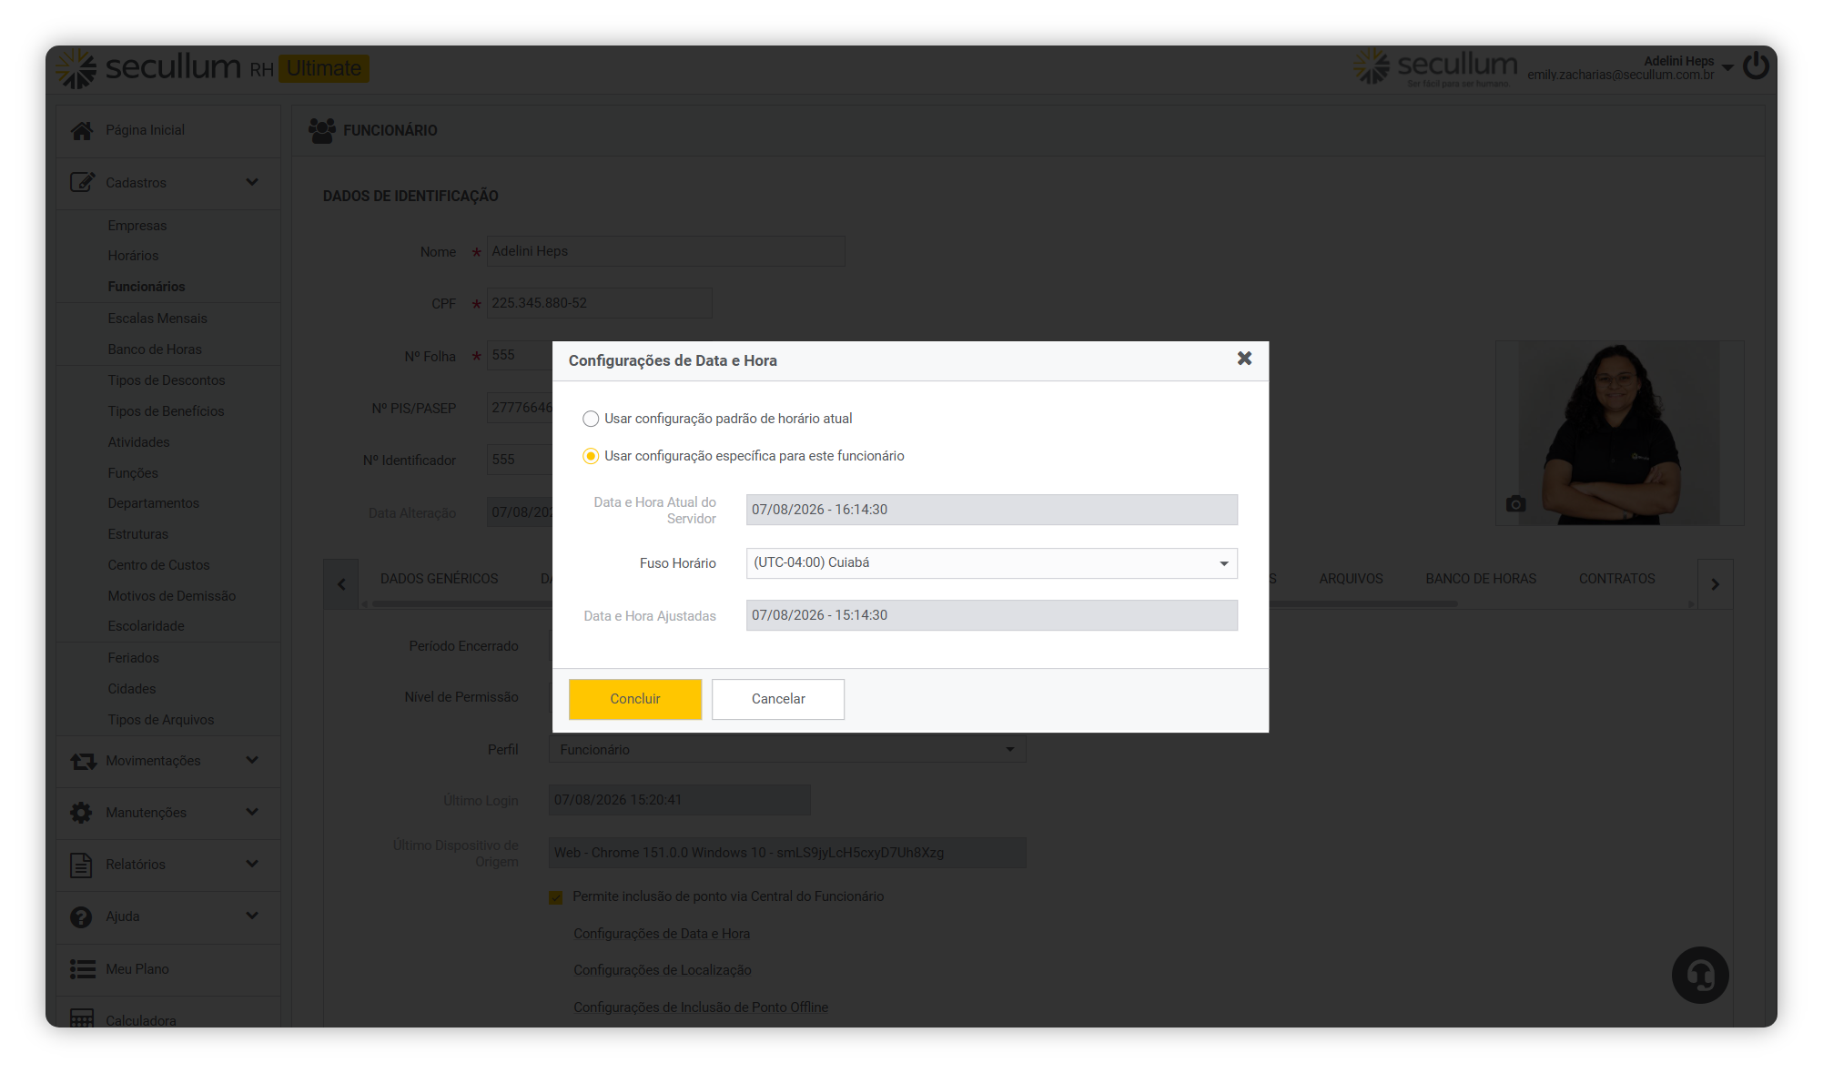The image size is (1823, 1073).
Task: Open Escolaridade in the sidebar
Action: (146, 626)
